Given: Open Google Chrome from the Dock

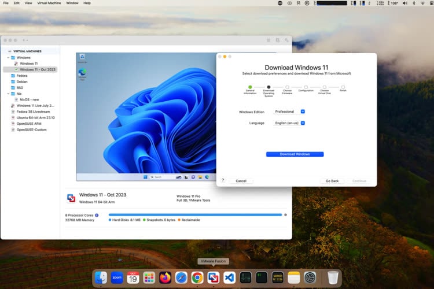Looking at the screenshot, I should 197,277.
